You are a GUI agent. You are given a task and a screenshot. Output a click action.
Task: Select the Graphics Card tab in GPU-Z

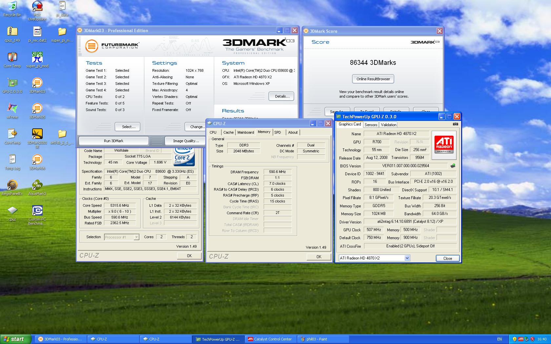350,124
